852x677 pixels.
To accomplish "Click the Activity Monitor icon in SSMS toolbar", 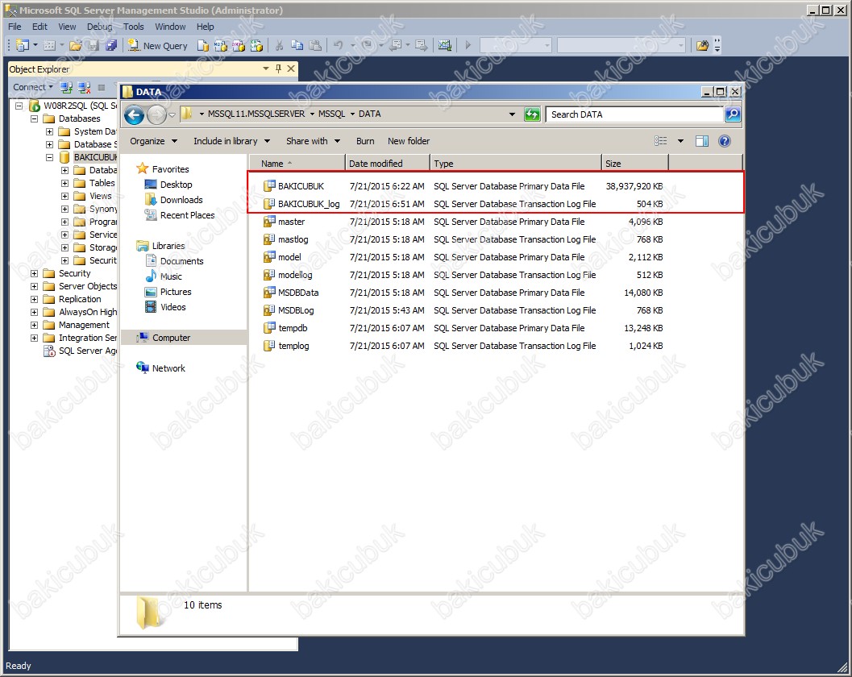I will [444, 46].
